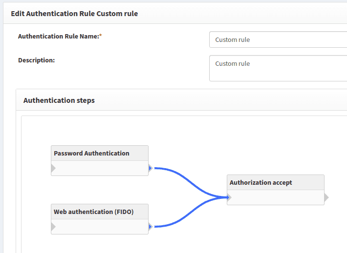Select connection line from Password Authentication output

point(190,180)
